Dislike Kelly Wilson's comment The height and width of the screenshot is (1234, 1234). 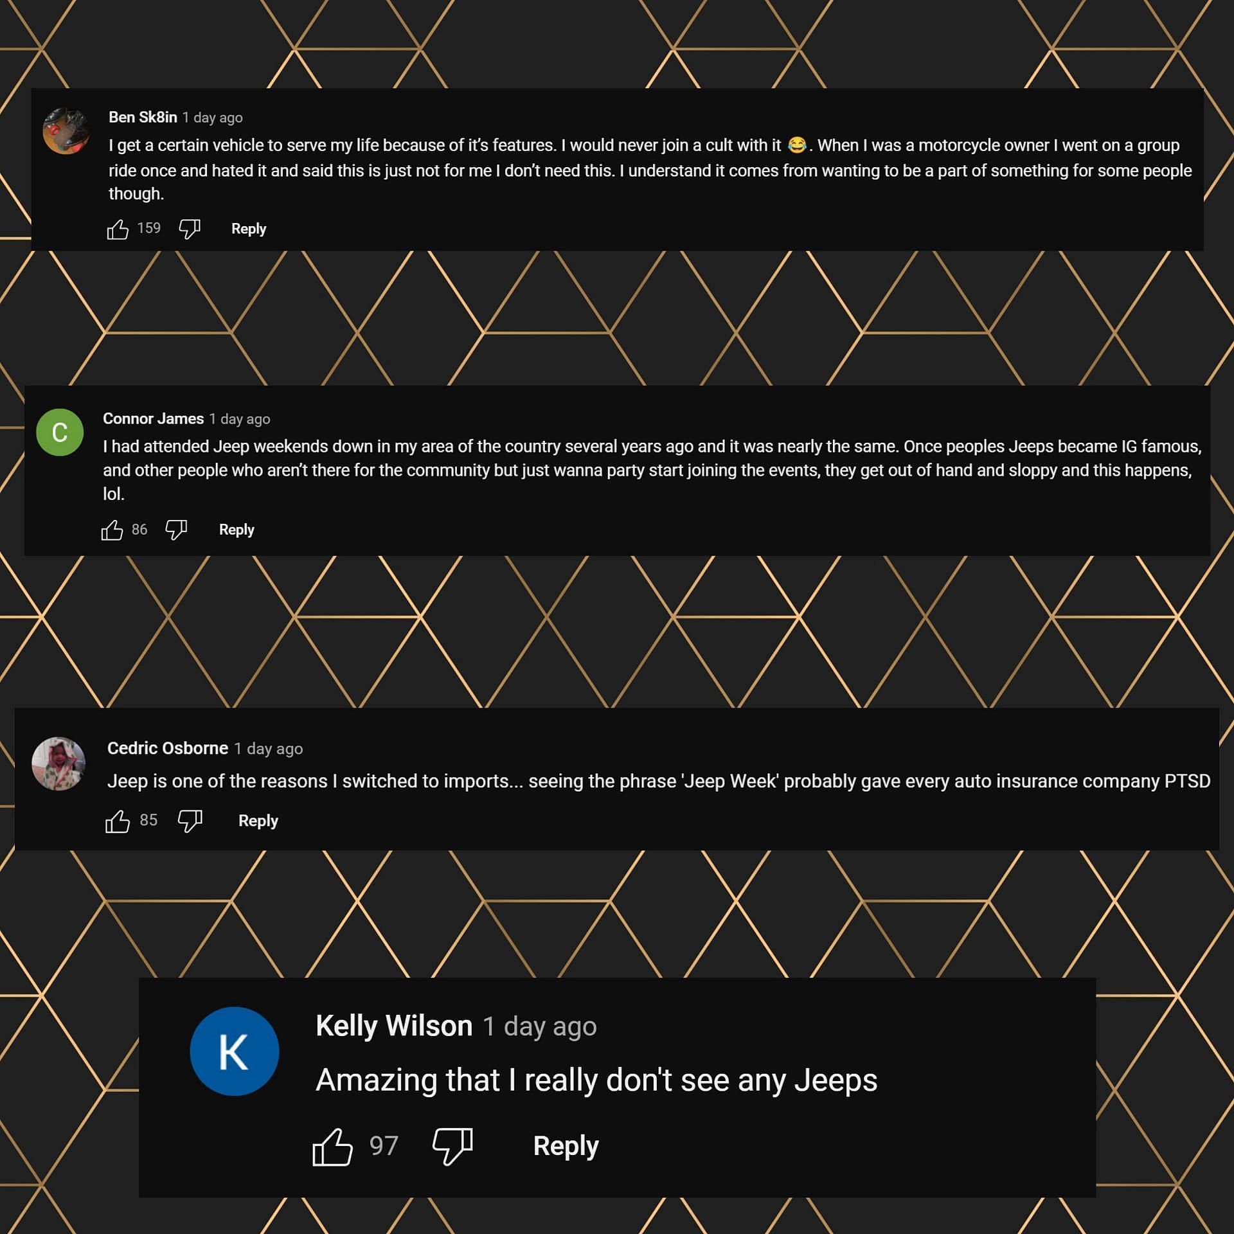tap(452, 1146)
